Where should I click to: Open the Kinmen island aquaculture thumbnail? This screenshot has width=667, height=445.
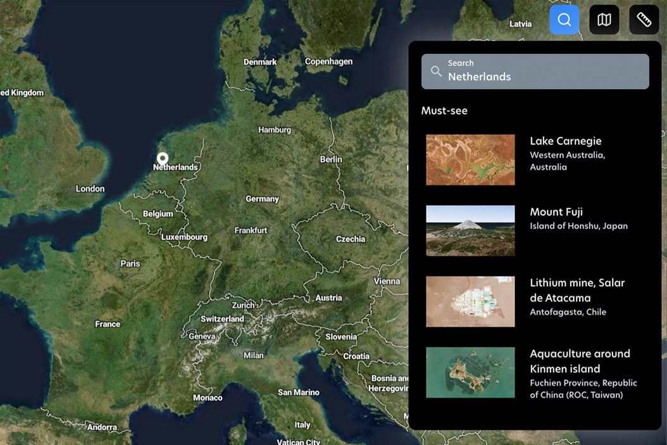[x=470, y=373]
